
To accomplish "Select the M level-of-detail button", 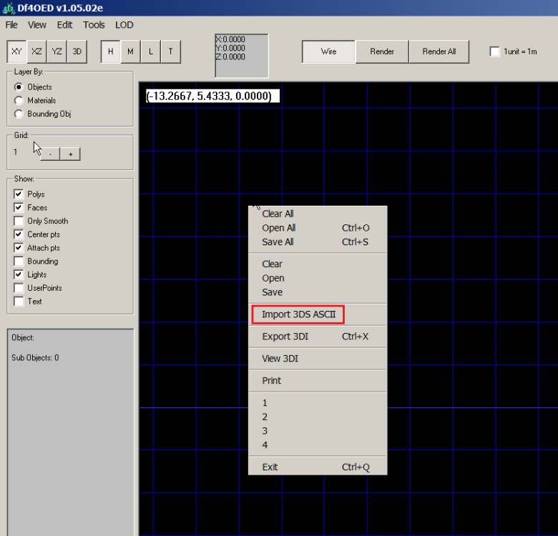I will tap(130, 51).
